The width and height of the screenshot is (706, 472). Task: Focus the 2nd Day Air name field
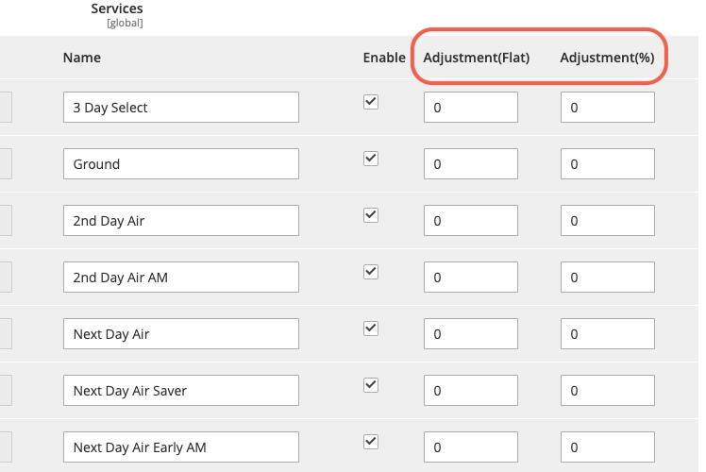[x=181, y=221]
